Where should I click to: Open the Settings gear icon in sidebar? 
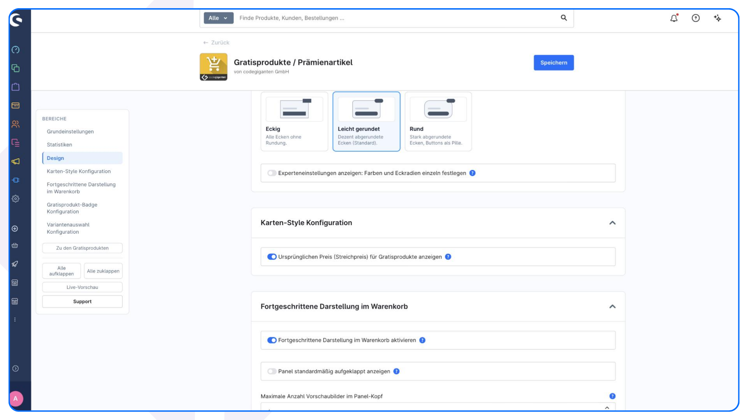[16, 199]
